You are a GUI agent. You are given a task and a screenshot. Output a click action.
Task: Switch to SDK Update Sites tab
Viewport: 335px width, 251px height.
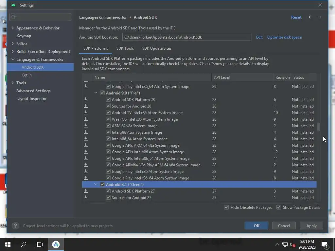tap(157, 48)
